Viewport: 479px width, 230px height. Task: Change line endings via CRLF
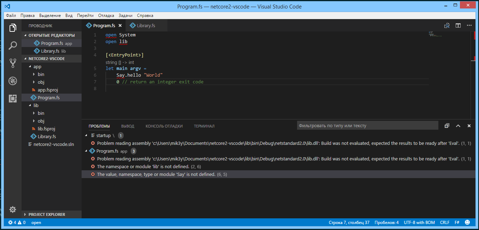coord(445,223)
